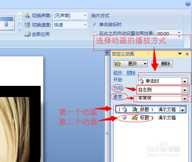Decrease the auto-advance time spinner
This screenshot has height=162, width=192.
point(179,36)
